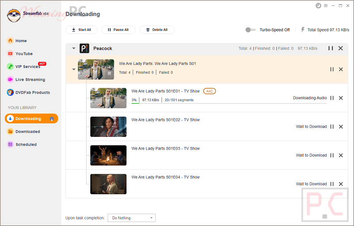
Task: Open the YouTube section label
Action: pos(24,53)
